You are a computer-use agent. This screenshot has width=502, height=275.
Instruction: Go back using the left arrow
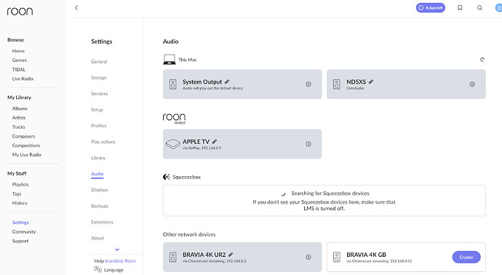76,8
